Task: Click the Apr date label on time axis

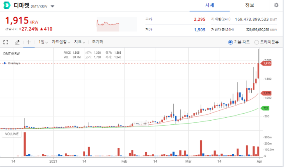Action: 259,161
